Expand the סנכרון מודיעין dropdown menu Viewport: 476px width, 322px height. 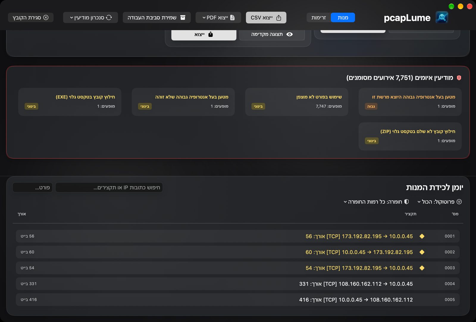[x=90, y=18]
